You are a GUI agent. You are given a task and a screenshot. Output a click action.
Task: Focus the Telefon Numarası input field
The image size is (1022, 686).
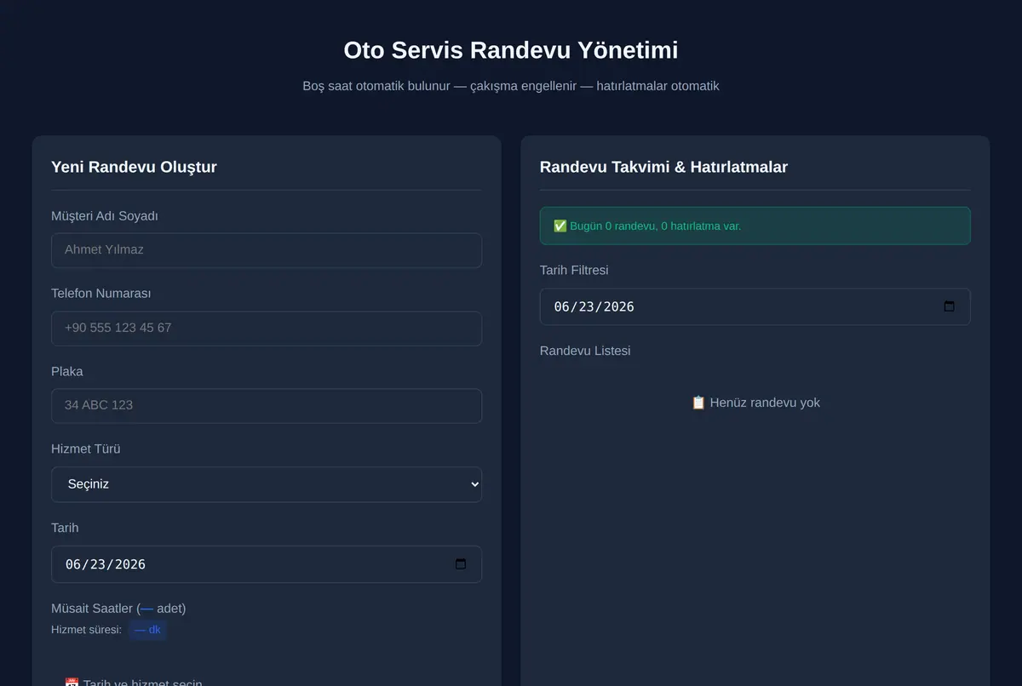[x=267, y=328]
